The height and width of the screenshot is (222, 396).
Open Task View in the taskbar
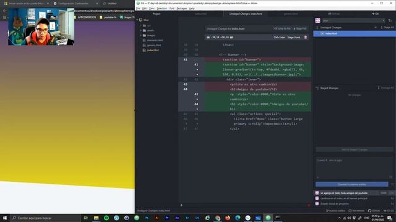[85, 218]
